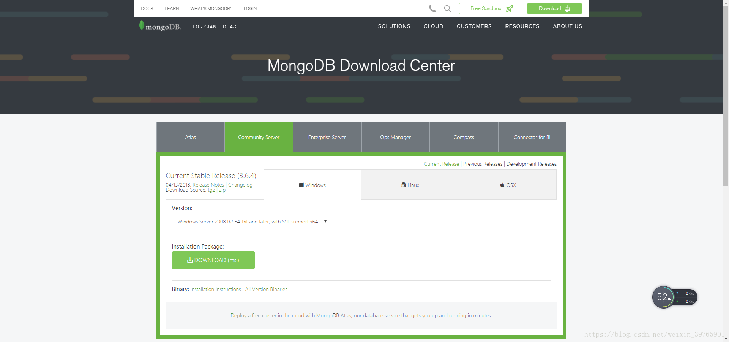Viewport: 729px width, 342px height.
Task: Select the Windows platform tab
Action: pyautogui.click(x=312, y=185)
